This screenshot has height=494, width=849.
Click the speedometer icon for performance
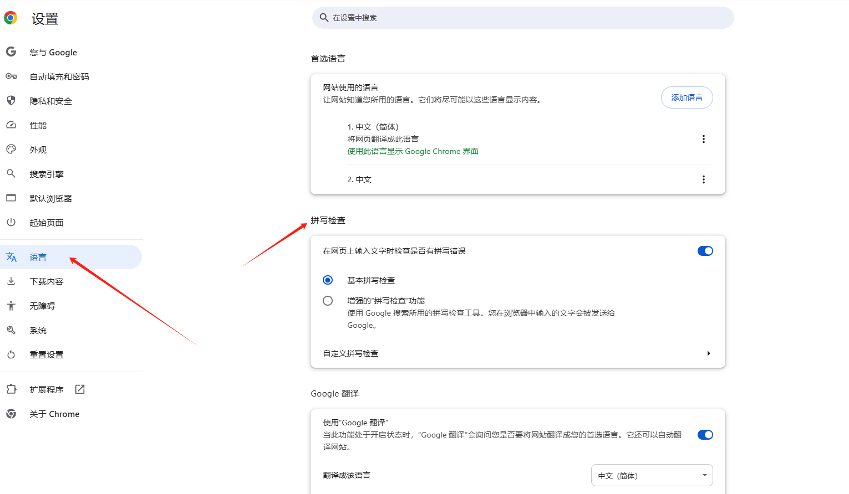pyautogui.click(x=11, y=125)
